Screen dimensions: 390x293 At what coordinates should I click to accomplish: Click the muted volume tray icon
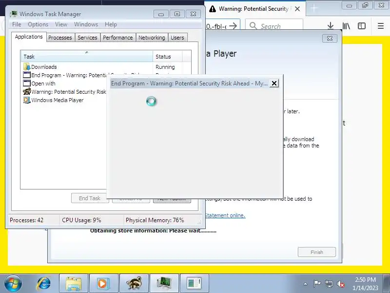coord(341,284)
